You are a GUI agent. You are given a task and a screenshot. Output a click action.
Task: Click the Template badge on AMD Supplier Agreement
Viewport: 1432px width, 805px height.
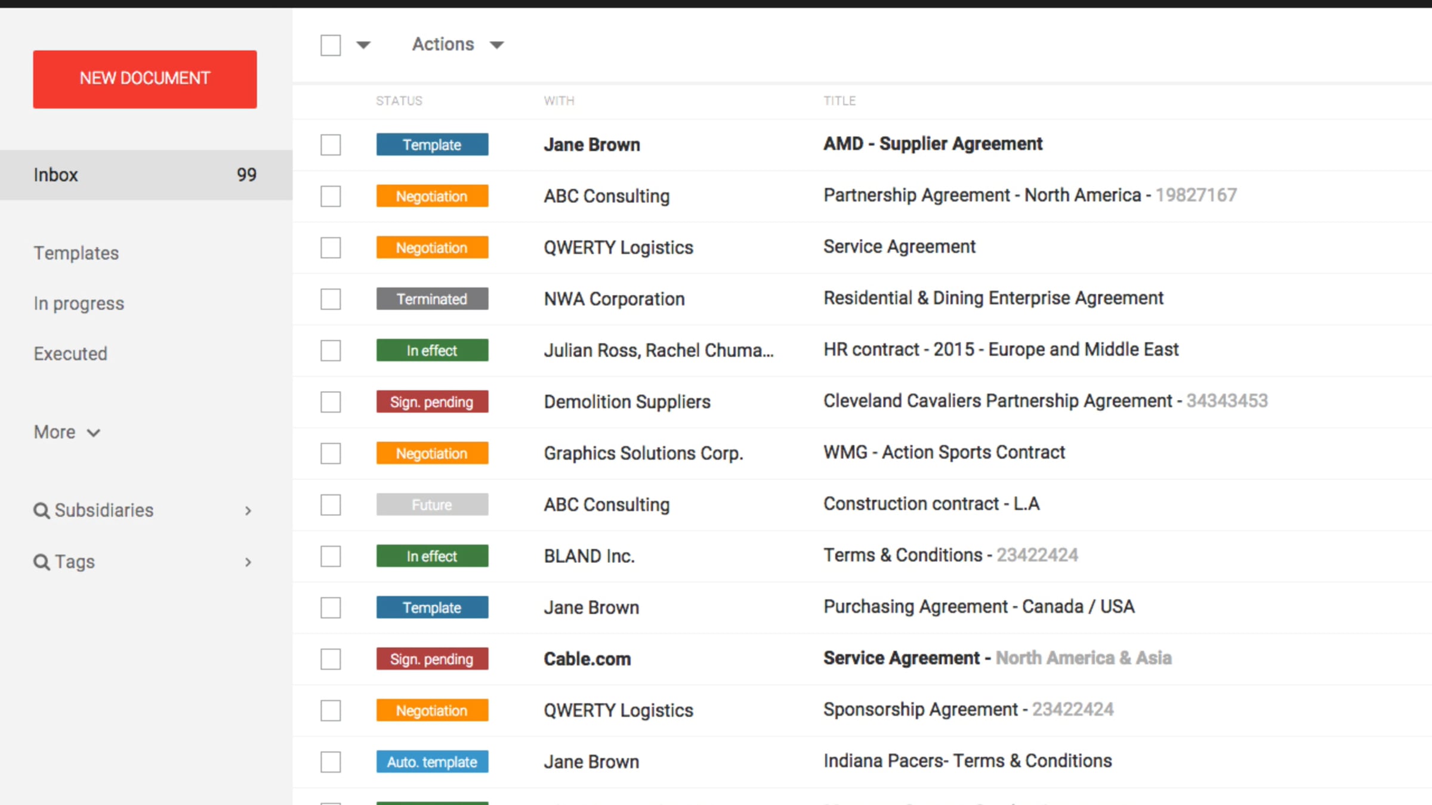tap(432, 145)
